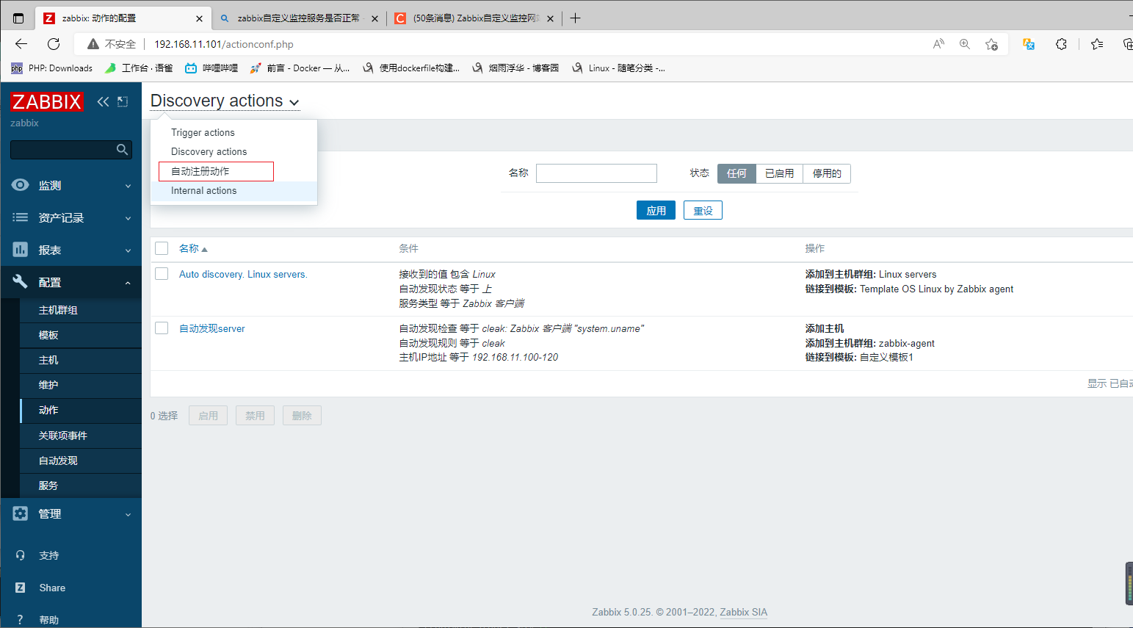Screen dimensions: 1133x628
Task: Select the 停用的 status filter
Action: coord(827,173)
